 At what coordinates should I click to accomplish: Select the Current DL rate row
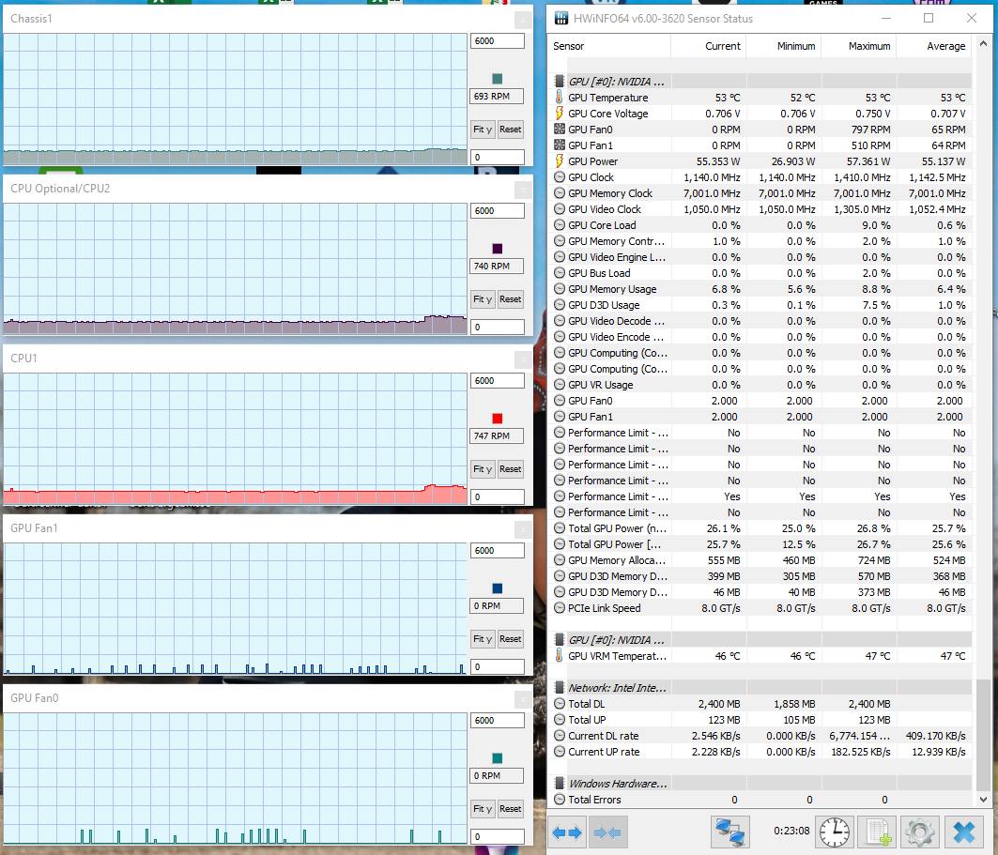(x=760, y=736)
